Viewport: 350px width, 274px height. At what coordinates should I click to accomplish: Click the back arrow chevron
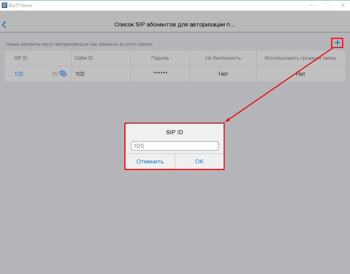4,25
